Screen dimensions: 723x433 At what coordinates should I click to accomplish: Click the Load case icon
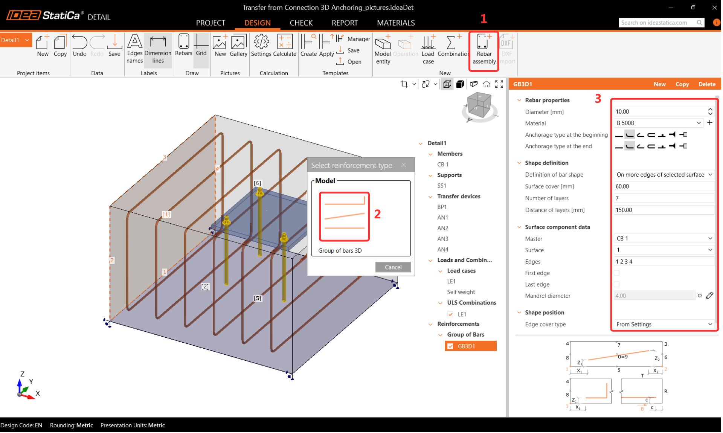(x=428, y=43)
